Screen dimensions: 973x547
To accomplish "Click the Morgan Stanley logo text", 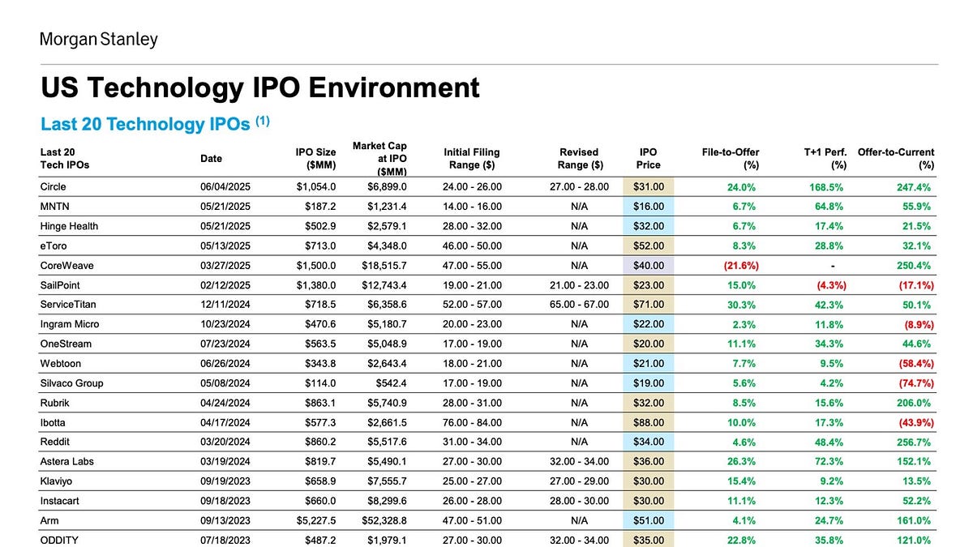I will tap(99, 39).
